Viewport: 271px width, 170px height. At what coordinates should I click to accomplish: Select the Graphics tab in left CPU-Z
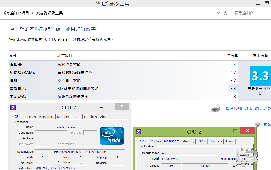(90, 117)
